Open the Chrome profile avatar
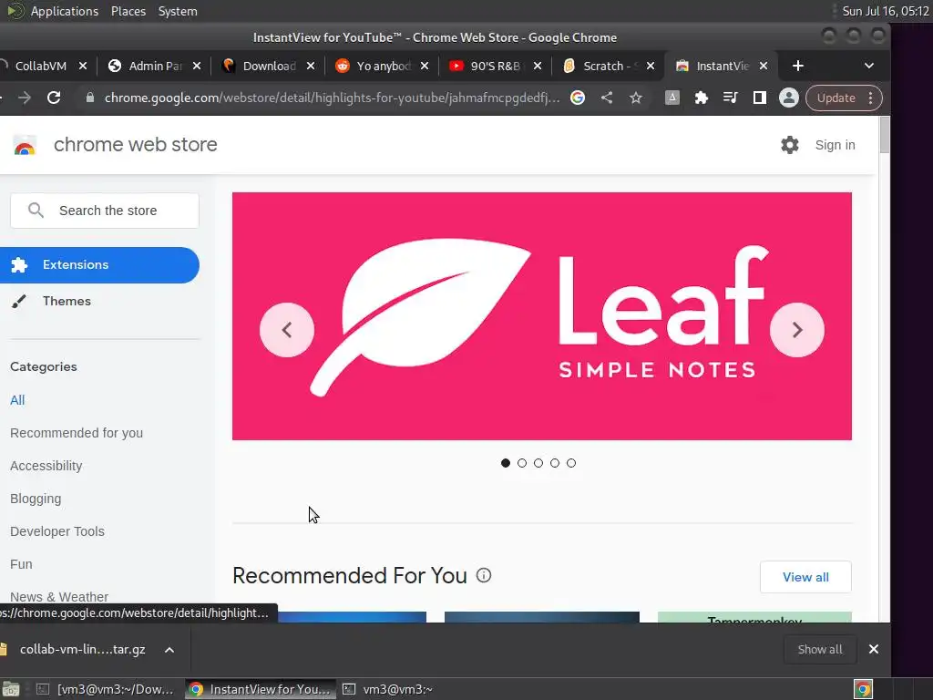Viewport: 933px width, 700px height. (x=788, y=98)
